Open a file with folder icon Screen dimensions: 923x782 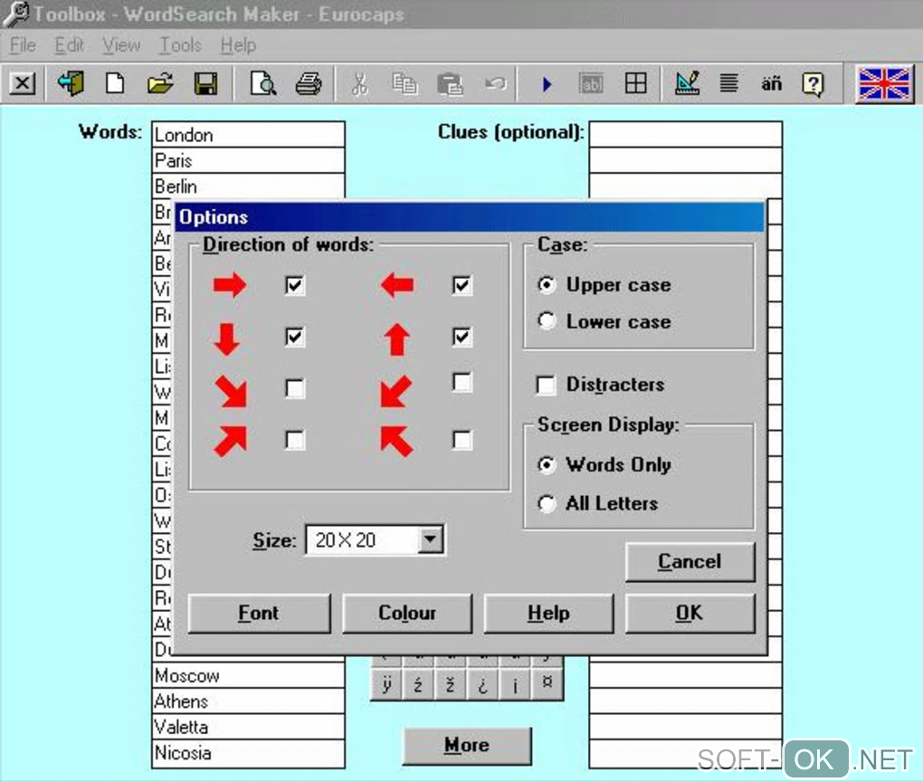click(x=160, y=83)
